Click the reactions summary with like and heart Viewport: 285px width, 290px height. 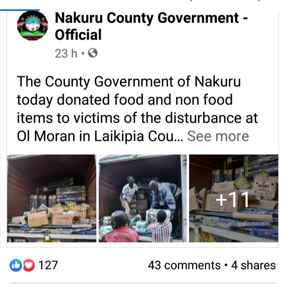click(34, 265)
